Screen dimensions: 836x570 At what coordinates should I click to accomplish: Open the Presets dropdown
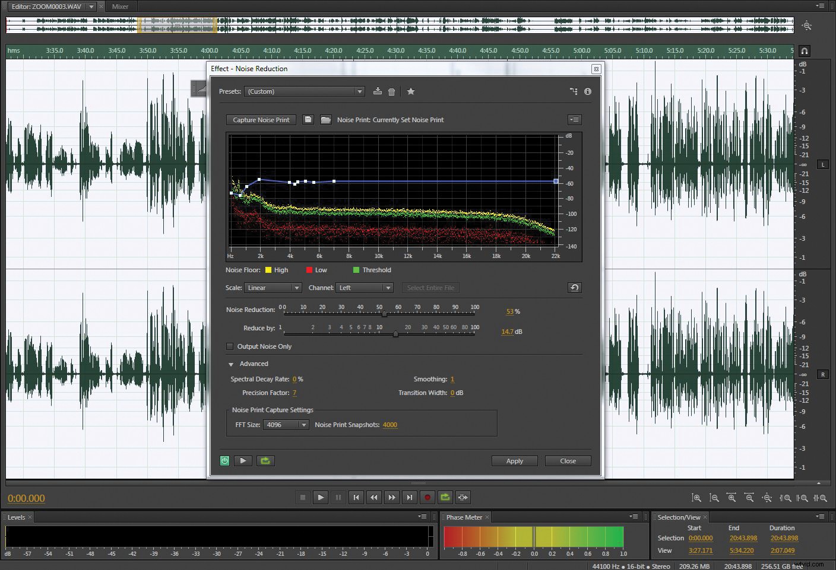click(x=359, y=91)
